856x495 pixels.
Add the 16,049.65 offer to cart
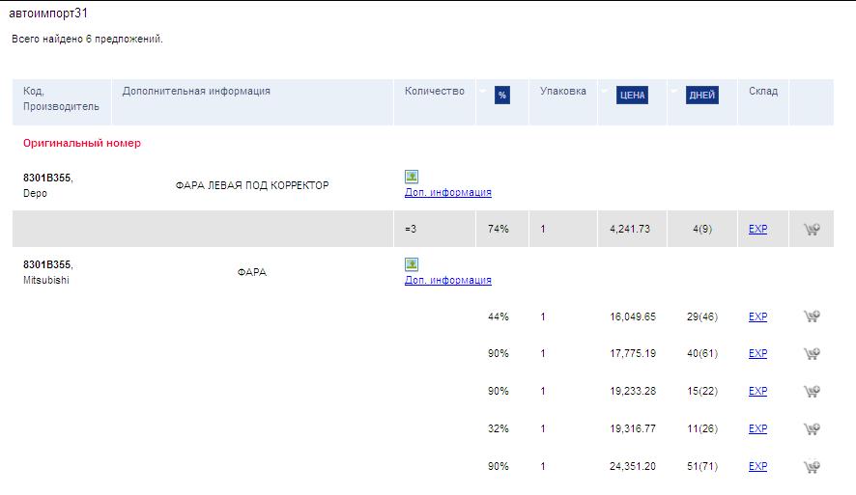click(811, 316)
